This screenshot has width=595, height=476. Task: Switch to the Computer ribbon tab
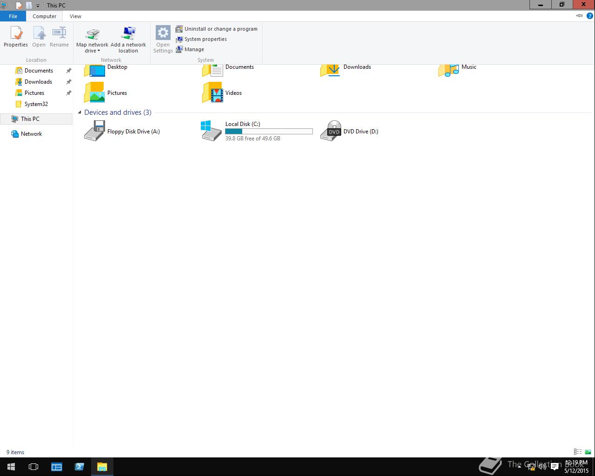[45, 16]
